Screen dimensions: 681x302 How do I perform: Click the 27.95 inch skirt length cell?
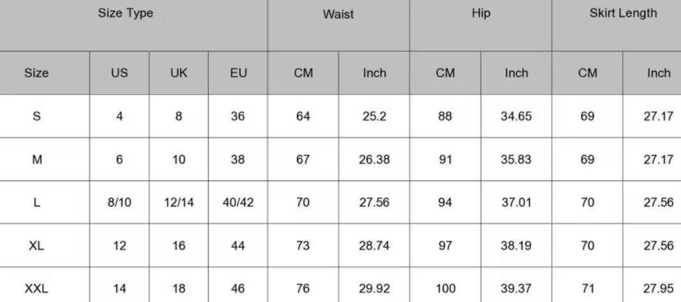tap(659, 289)
